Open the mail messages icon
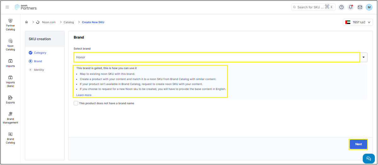Screen dimensions: 378x165 click(360, 7)
